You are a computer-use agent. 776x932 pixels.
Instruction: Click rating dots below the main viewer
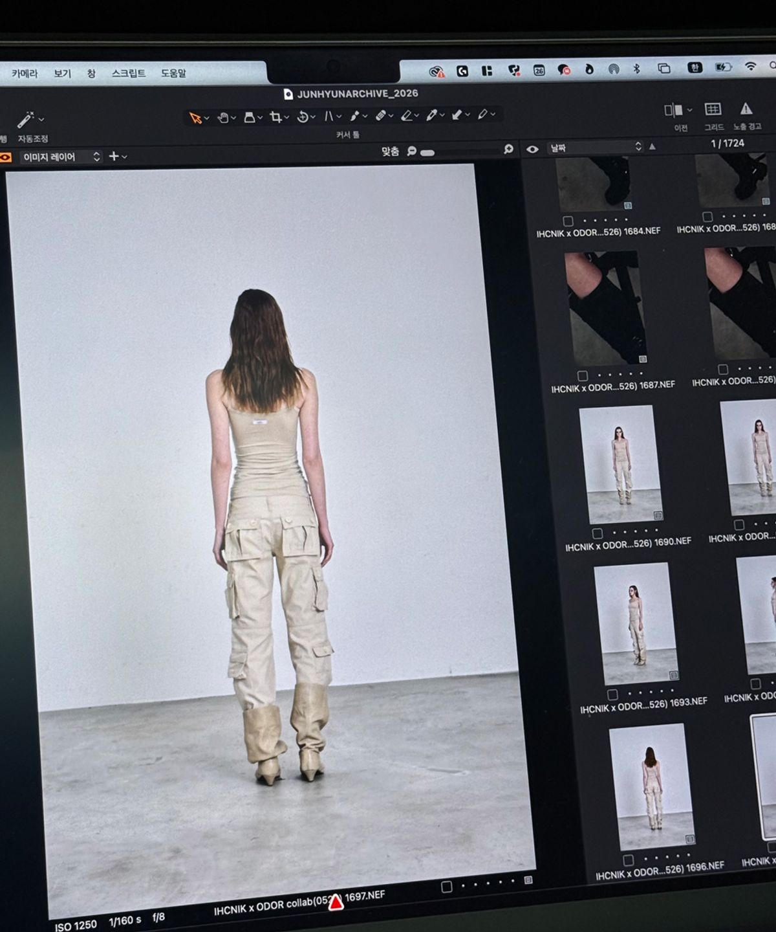488,883
